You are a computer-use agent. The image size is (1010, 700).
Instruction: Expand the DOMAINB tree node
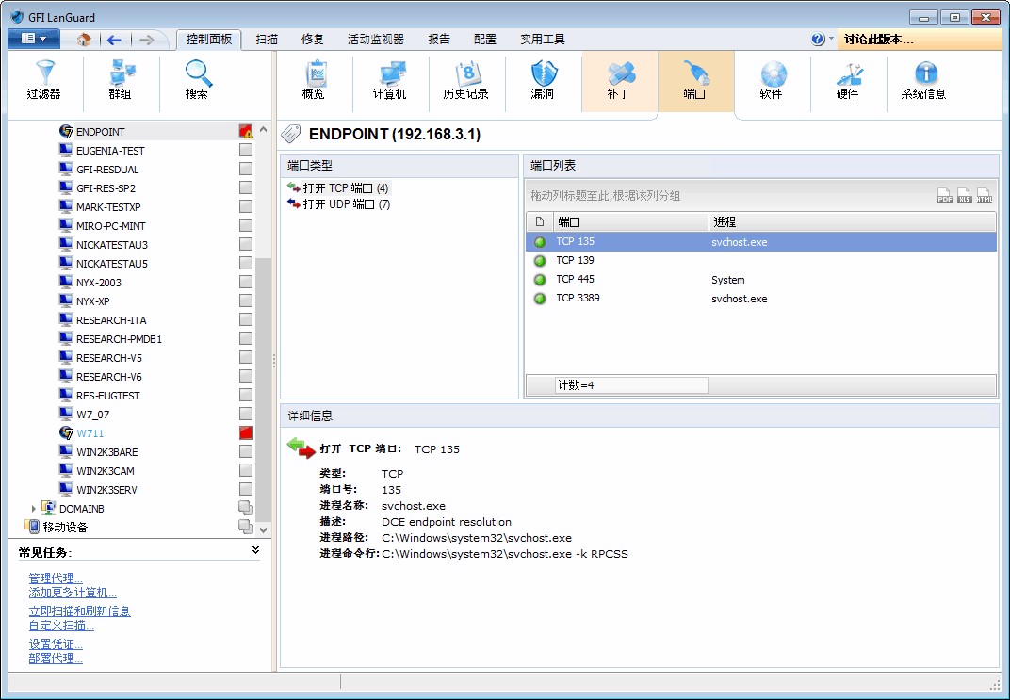[34, 508]
